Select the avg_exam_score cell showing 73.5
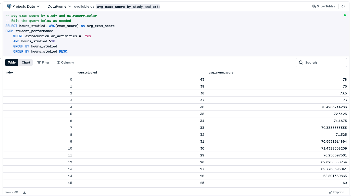Viewport: 351px width, 196px height. tap(277, 93)
